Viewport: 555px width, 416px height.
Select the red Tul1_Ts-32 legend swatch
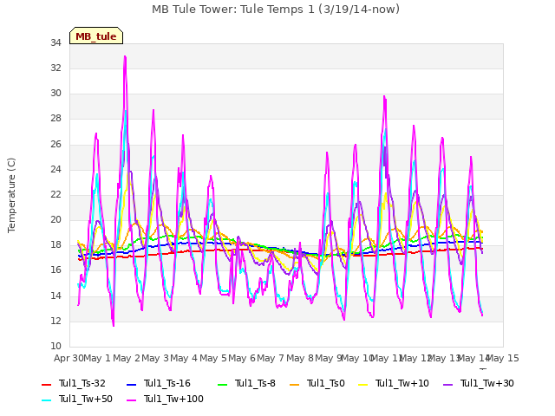click(46, 384)
